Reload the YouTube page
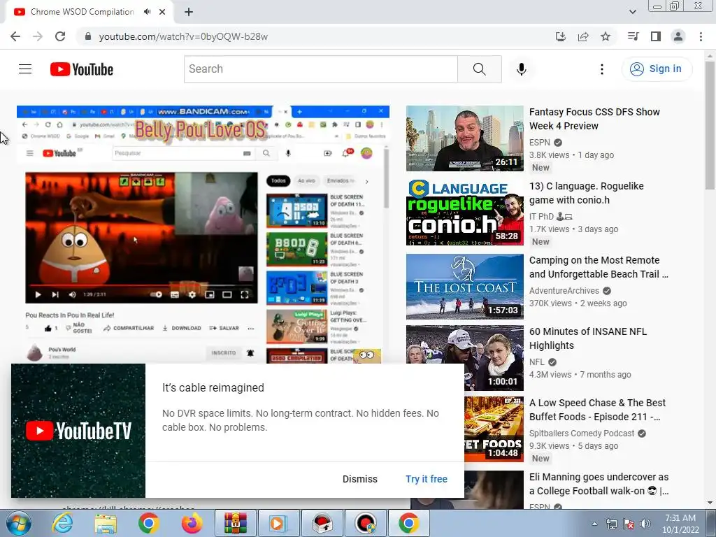Viewport: 716px width, 537px height. pyautogui.click(x=60, y=36)
